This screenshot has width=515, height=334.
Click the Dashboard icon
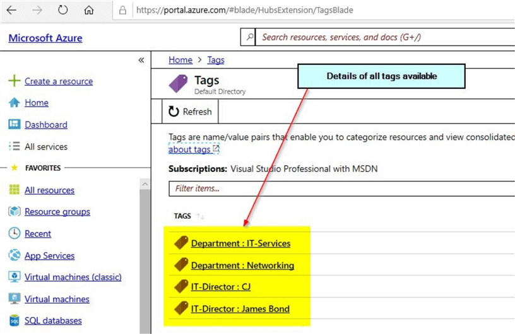click(14, 124)
